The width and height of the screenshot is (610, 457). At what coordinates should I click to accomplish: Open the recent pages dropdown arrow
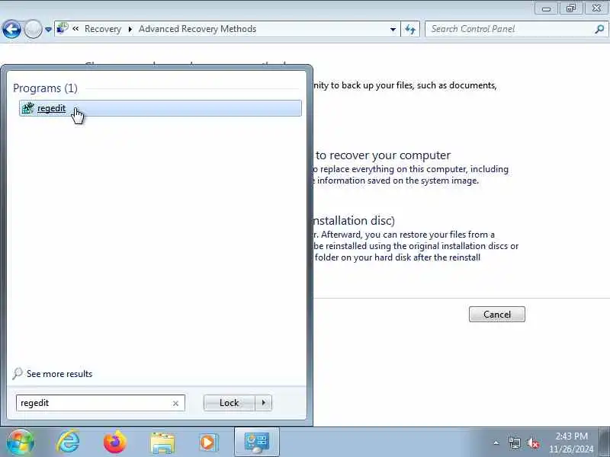(48, 30)
